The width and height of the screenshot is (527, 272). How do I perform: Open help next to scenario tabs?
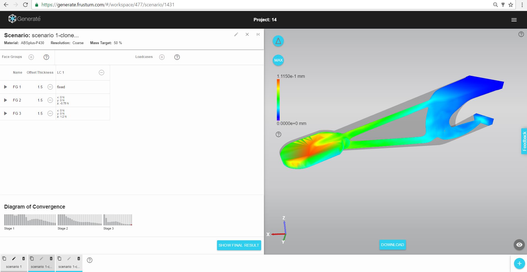point(90,260)
